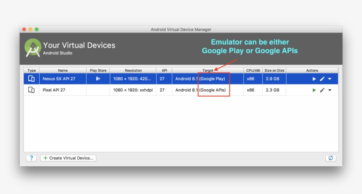Sort by the Size on Disk column header
Image resolution: width=362 pixels, height=194 pixels.
click(x=274, y=70)
